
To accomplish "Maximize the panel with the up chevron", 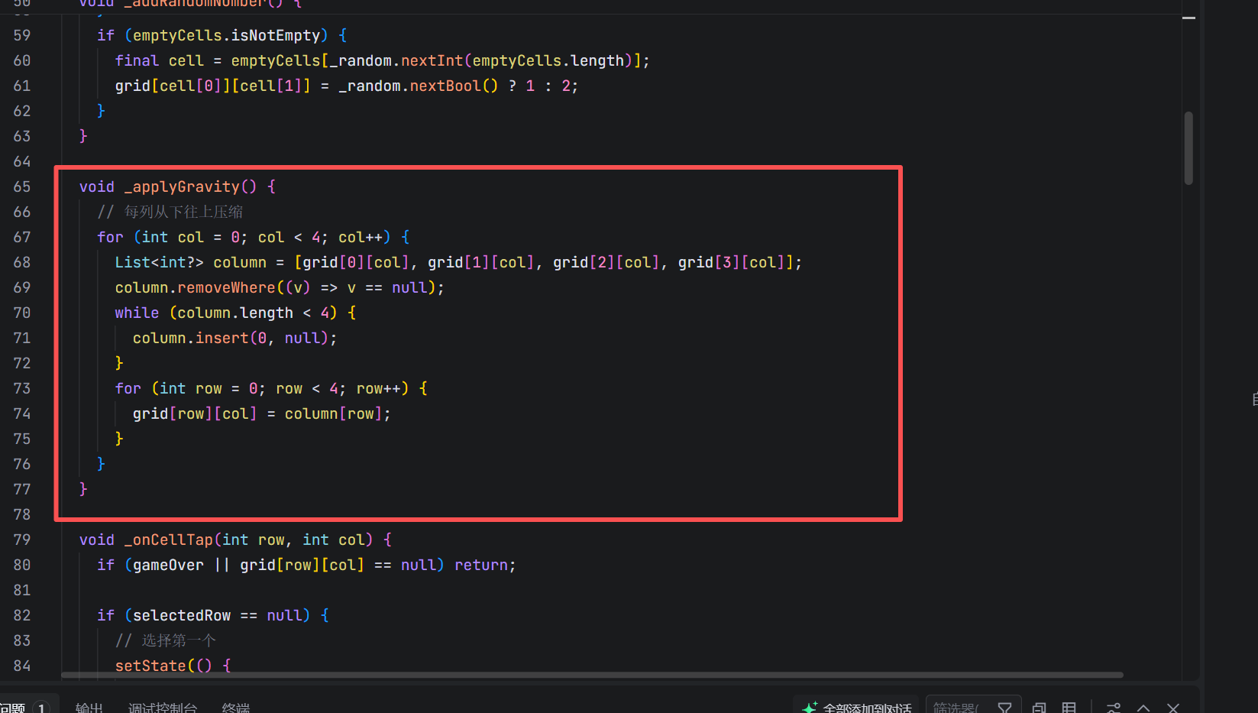I will (x=1143, y=708).
